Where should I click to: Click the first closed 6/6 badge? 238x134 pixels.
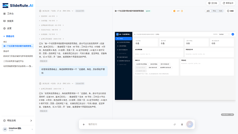(80, 11)
